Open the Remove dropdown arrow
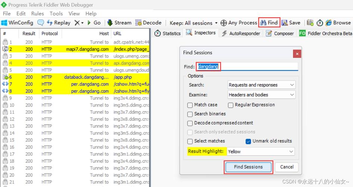 click(x=83, y=23)
